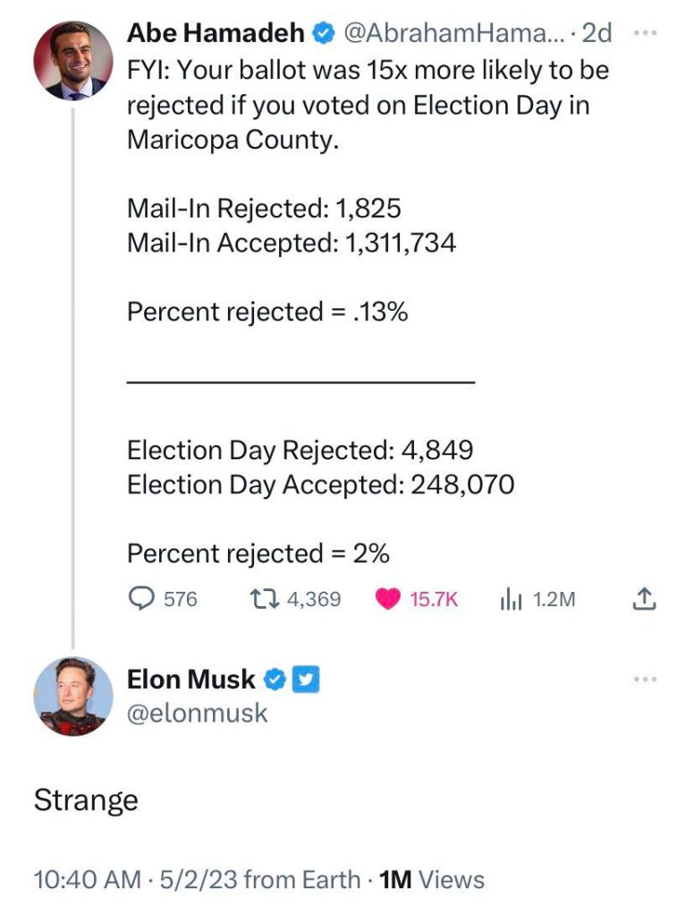
Task: Retweet Abe Hamadeh's post
Action: tap(263, 599)
